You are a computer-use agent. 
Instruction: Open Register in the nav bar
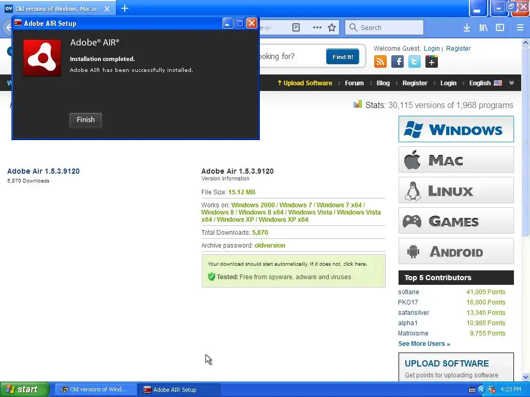(415, 83)
